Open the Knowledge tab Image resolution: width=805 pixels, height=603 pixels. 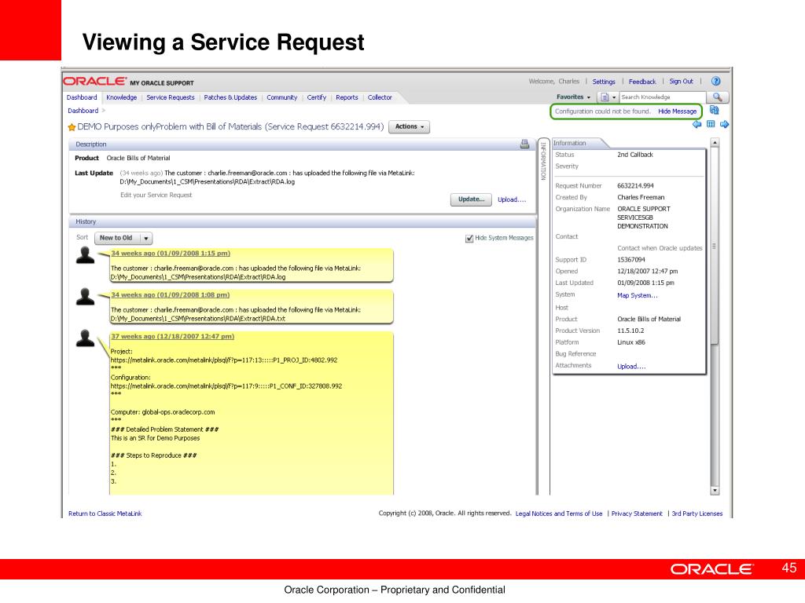tap(122, 97)
